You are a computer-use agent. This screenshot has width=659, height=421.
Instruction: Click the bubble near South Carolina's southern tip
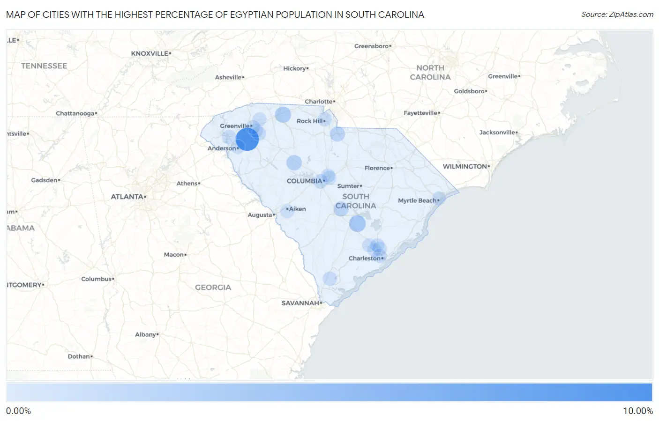point(330,279)
